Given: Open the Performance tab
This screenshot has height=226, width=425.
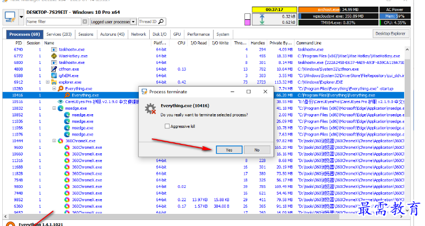Looking at the screenshot, I should (x=198, y=34).
